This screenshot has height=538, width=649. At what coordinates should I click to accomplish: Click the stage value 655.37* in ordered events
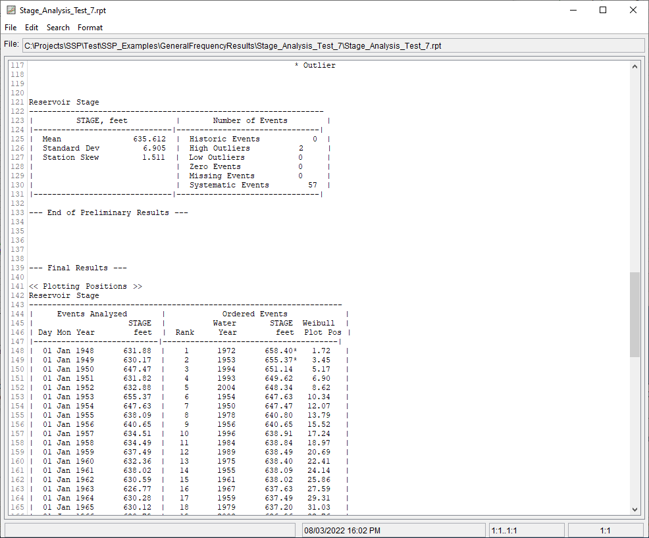click(281, 360)
